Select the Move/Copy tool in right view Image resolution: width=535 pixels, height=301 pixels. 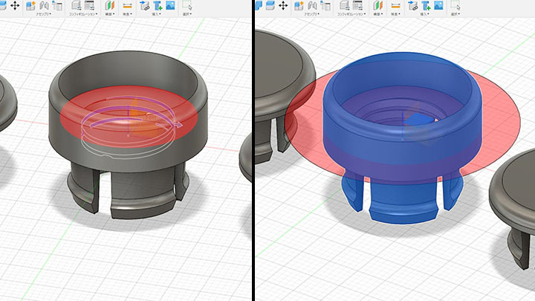(x=283, y=5)
